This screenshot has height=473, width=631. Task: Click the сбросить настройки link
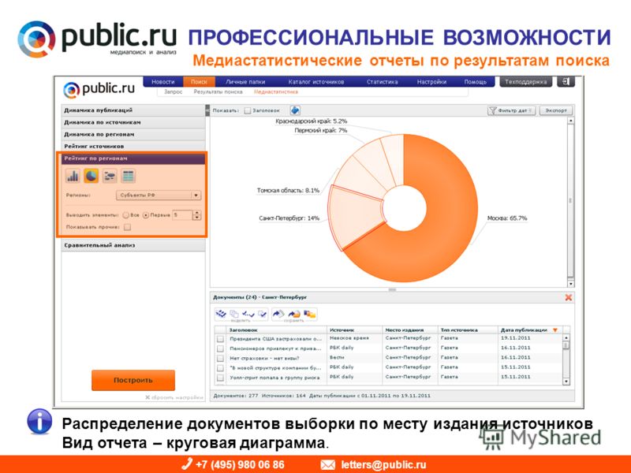coord(174,397)
